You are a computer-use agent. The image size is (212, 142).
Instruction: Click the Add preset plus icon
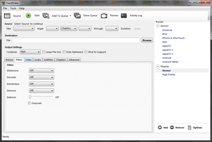pos(160,127)
